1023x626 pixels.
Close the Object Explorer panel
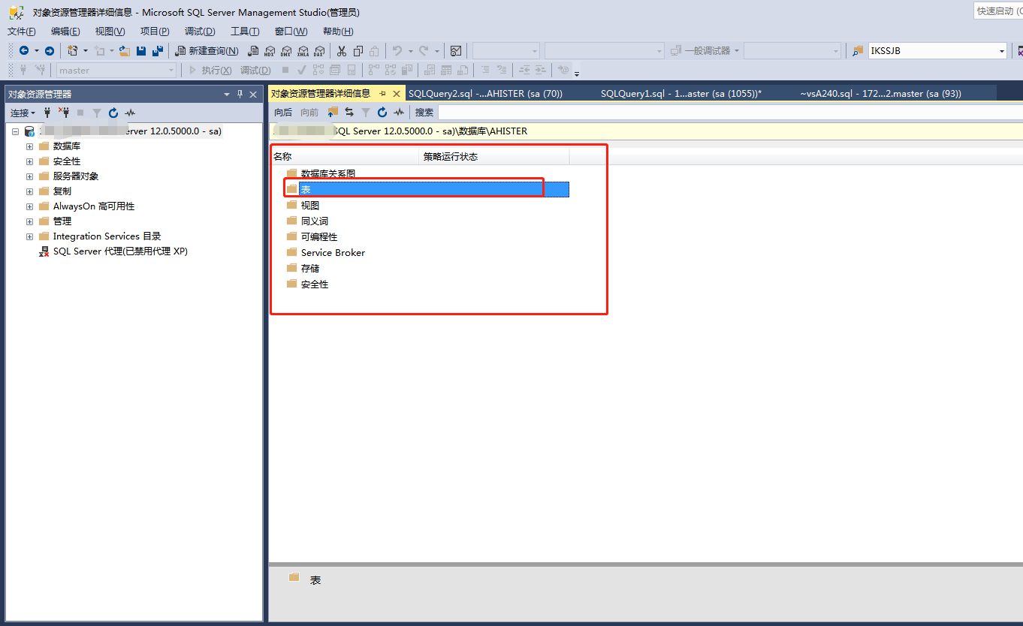coord(253,94)
